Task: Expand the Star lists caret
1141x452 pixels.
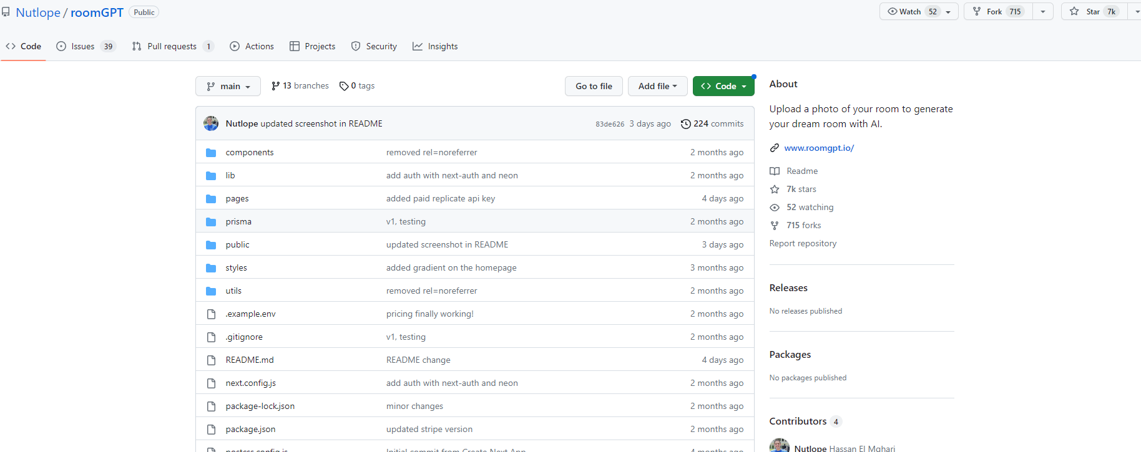Action: (1135, 11)
